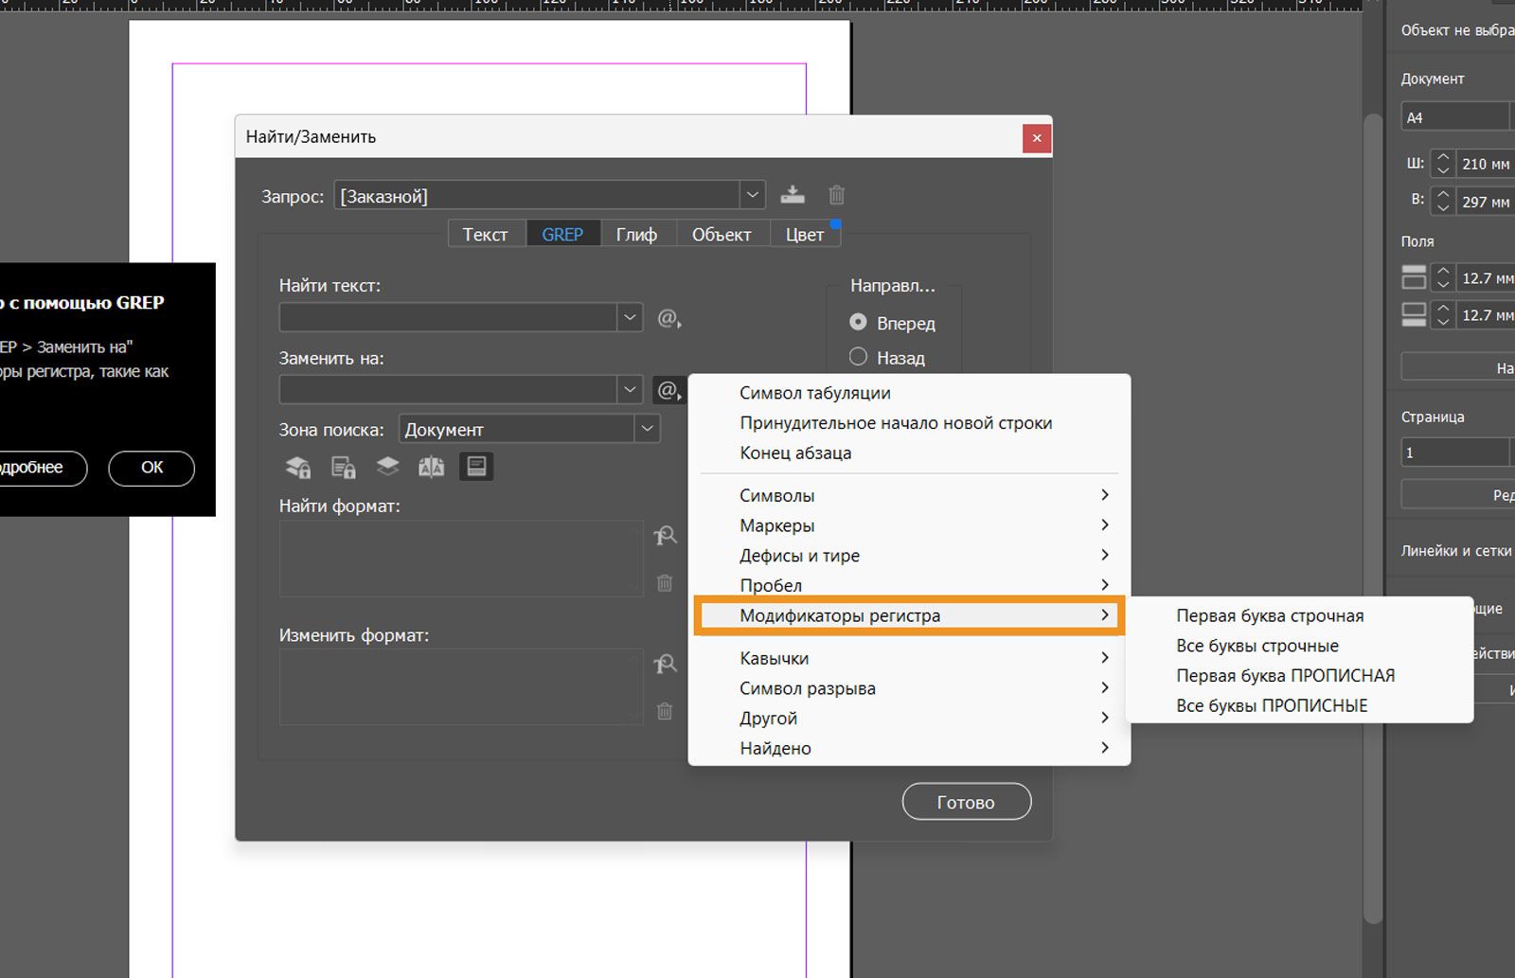
Task: Switch to the Цвет tab
Action: tap(805, 234)
